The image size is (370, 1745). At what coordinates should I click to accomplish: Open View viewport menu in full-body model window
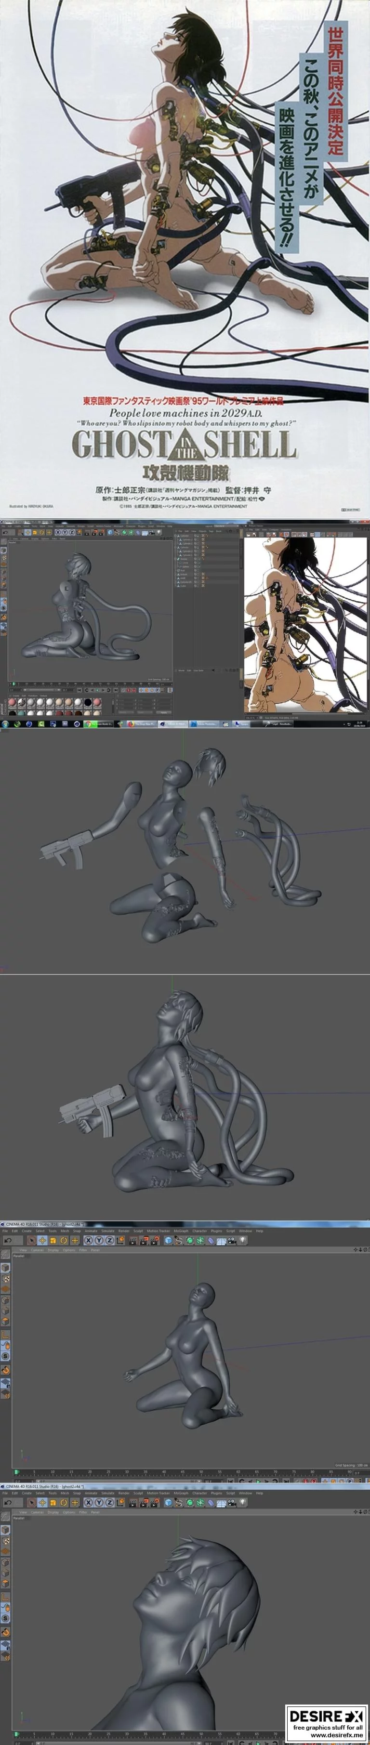[x=22, y=1250]
